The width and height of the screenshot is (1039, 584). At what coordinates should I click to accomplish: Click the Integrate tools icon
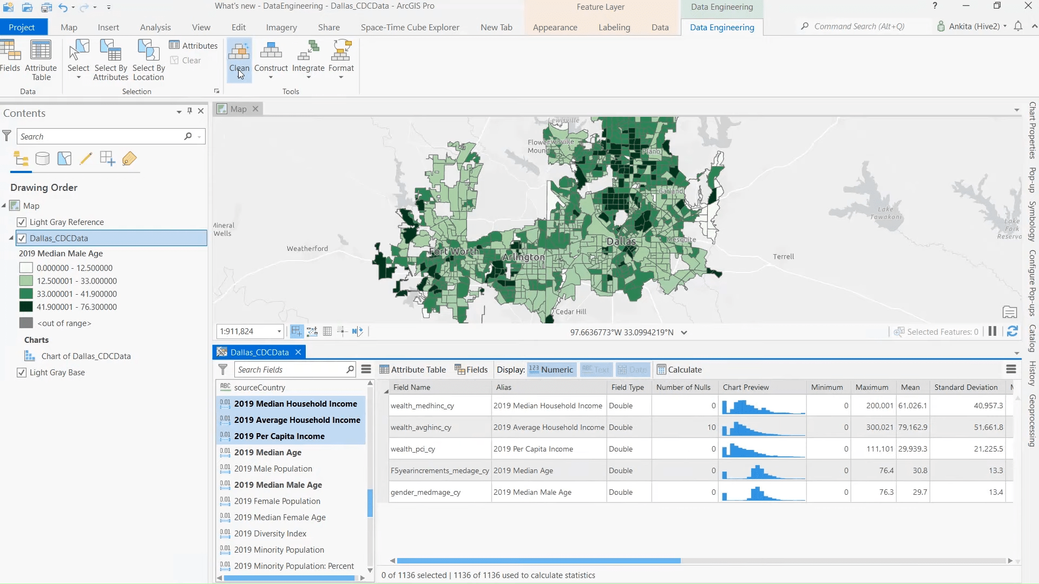coord(308,56)
